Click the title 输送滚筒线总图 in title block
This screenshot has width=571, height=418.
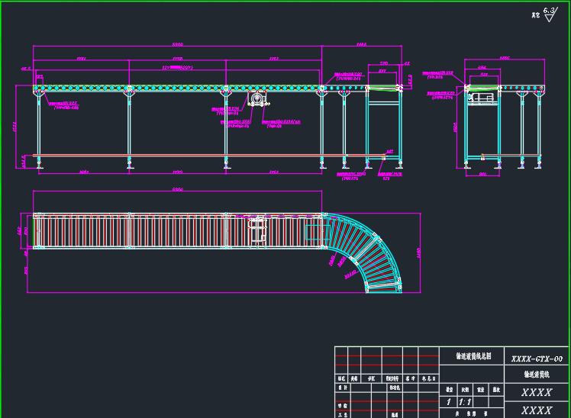tap(473, 355)
